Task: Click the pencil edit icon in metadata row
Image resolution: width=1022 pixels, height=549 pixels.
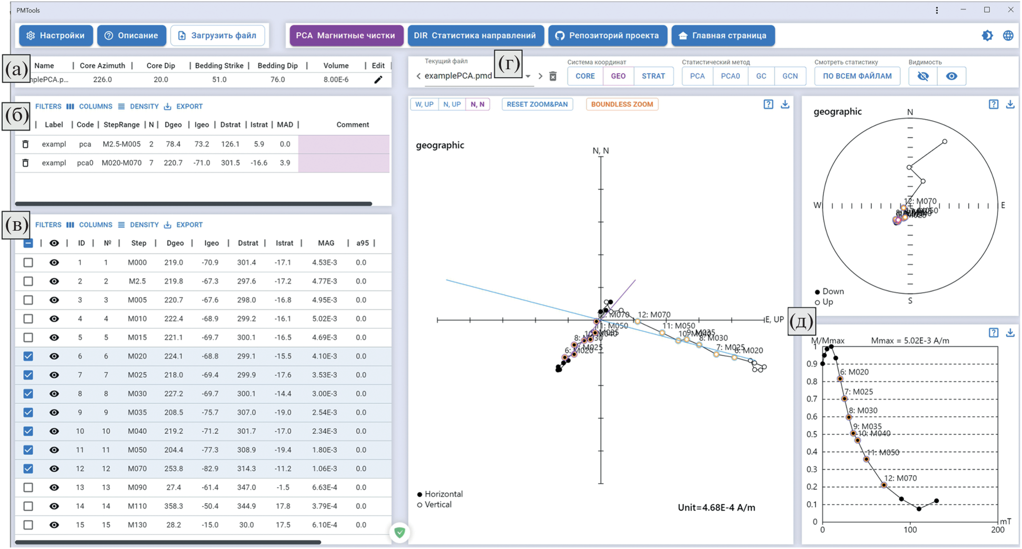Action: point(378,80)
